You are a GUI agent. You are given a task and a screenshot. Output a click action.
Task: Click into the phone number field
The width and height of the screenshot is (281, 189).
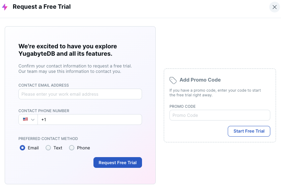[x=89, y=120]
